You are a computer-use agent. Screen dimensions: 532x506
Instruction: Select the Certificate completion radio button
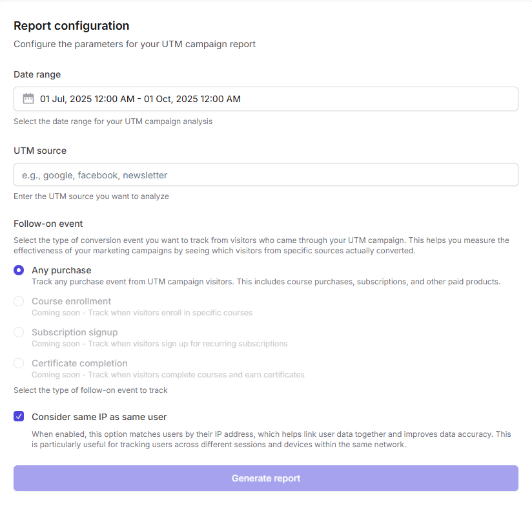coord(19,363)
